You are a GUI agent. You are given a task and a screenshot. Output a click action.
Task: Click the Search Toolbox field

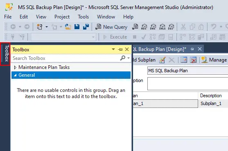(x=65, y=58)
